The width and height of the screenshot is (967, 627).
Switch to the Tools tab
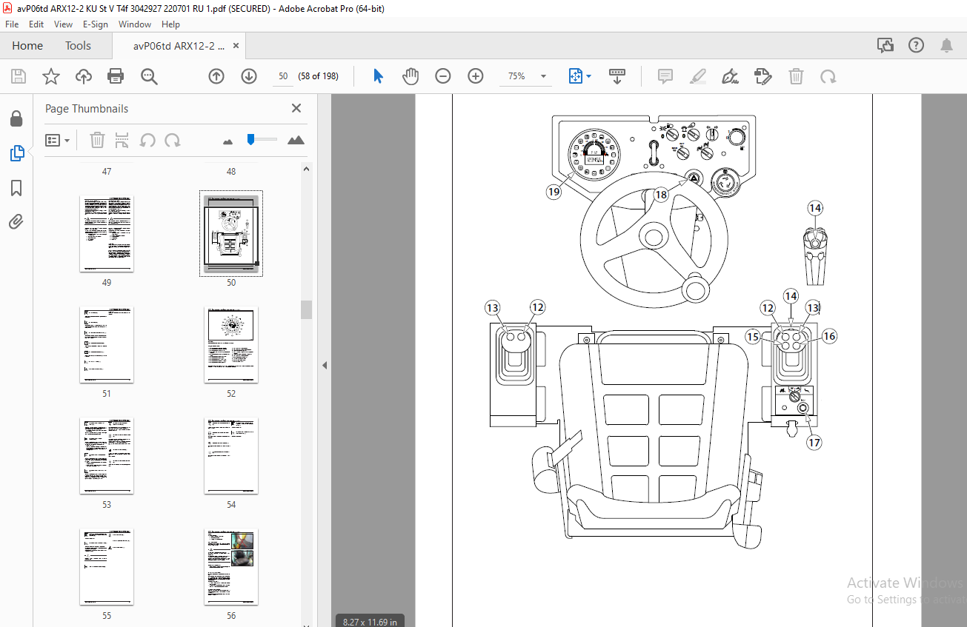pyautogui.click(x=78, y=46)
